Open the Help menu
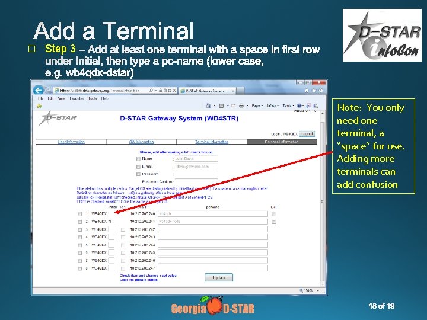Image resolution: width=427 pixels, height=320 pixels. [x=105, y=98]
